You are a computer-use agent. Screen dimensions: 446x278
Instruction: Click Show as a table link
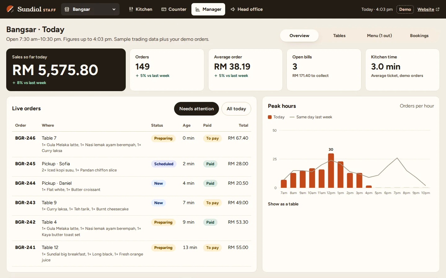point(283,204)
